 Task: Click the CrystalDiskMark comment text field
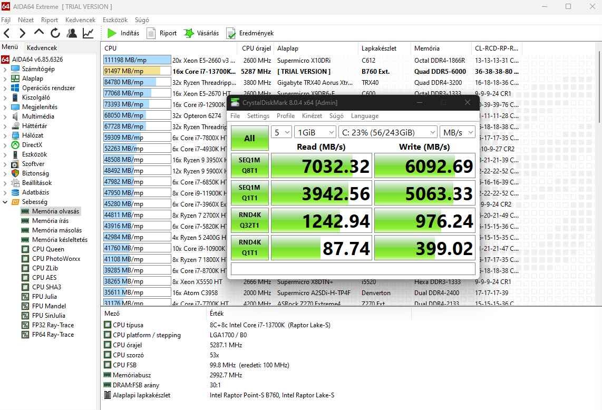(353, 269)
